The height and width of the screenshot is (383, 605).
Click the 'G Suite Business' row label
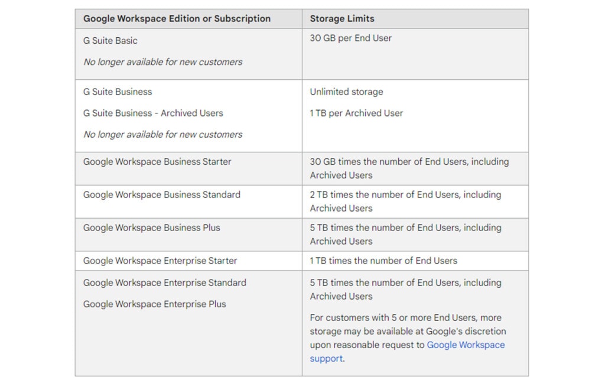pyautogui.click(x=118, y=92)
